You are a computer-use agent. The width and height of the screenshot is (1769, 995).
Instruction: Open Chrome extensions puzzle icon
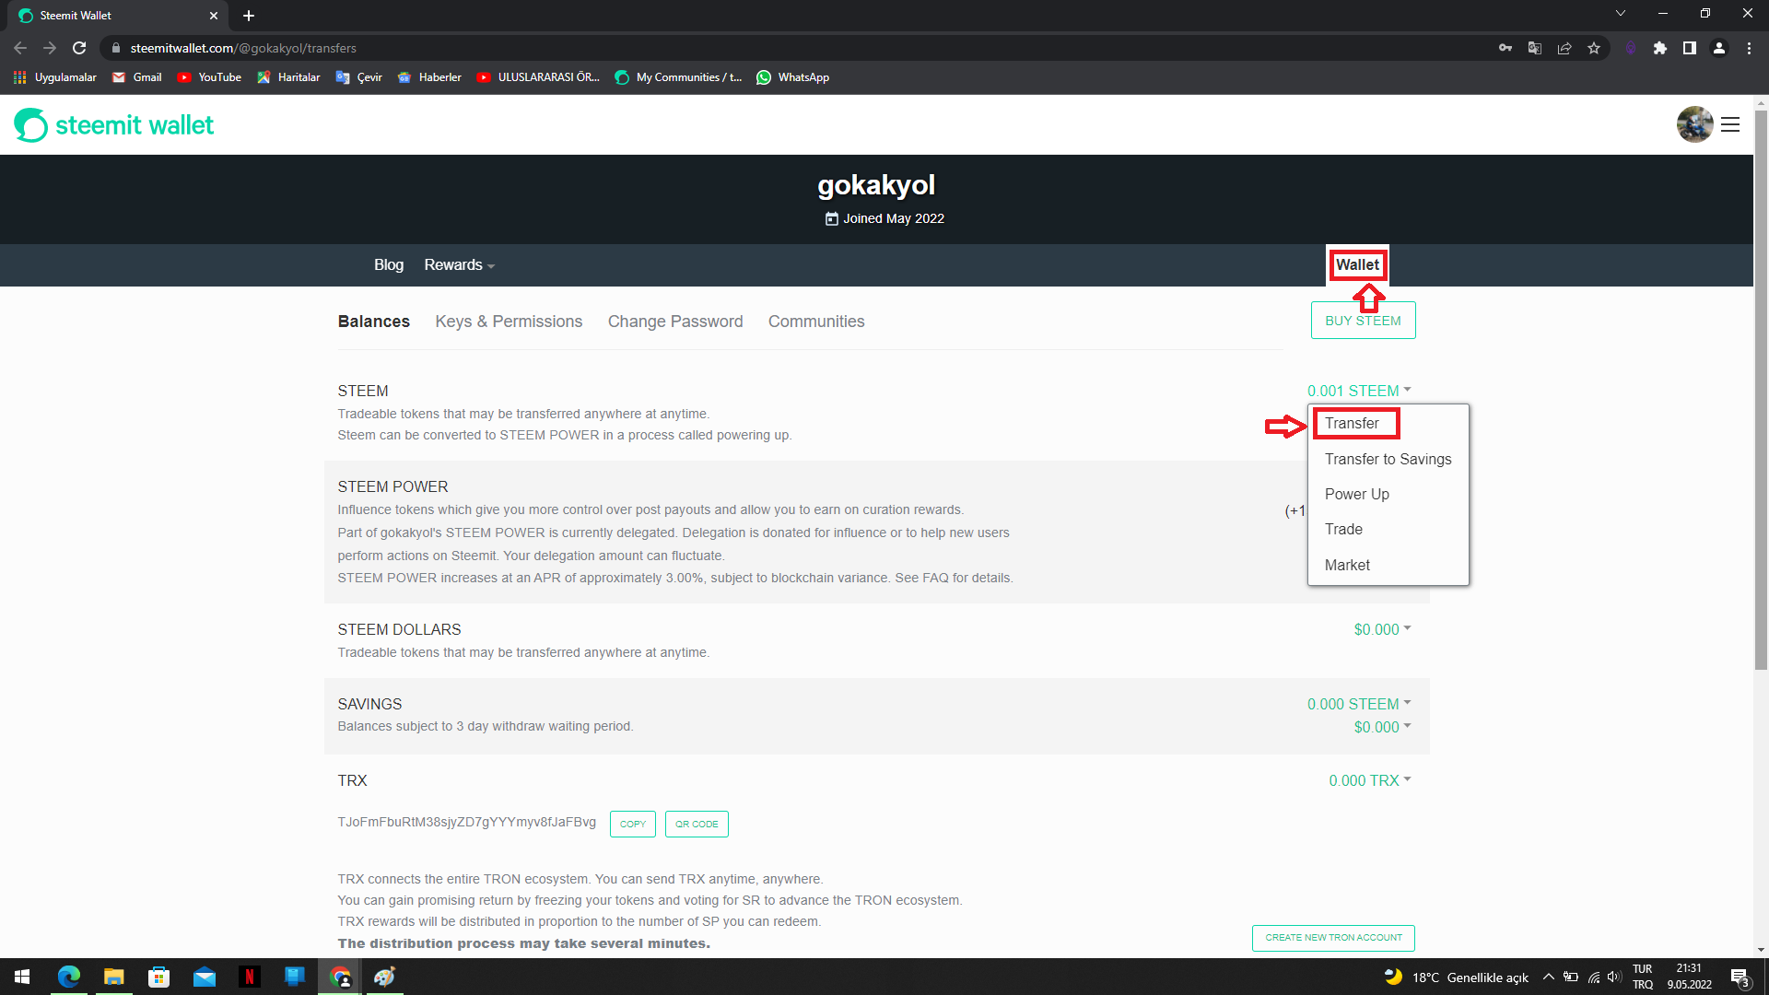(1659, 48)
